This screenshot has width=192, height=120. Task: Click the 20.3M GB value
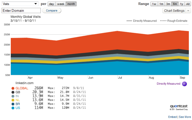(x=38, y=92)
